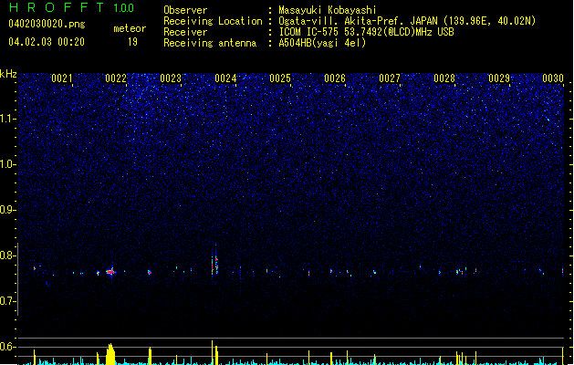The width and height of the screenshot is (574, 365).
Task: Click the meteor count value 19
Action: click(132, 42)
